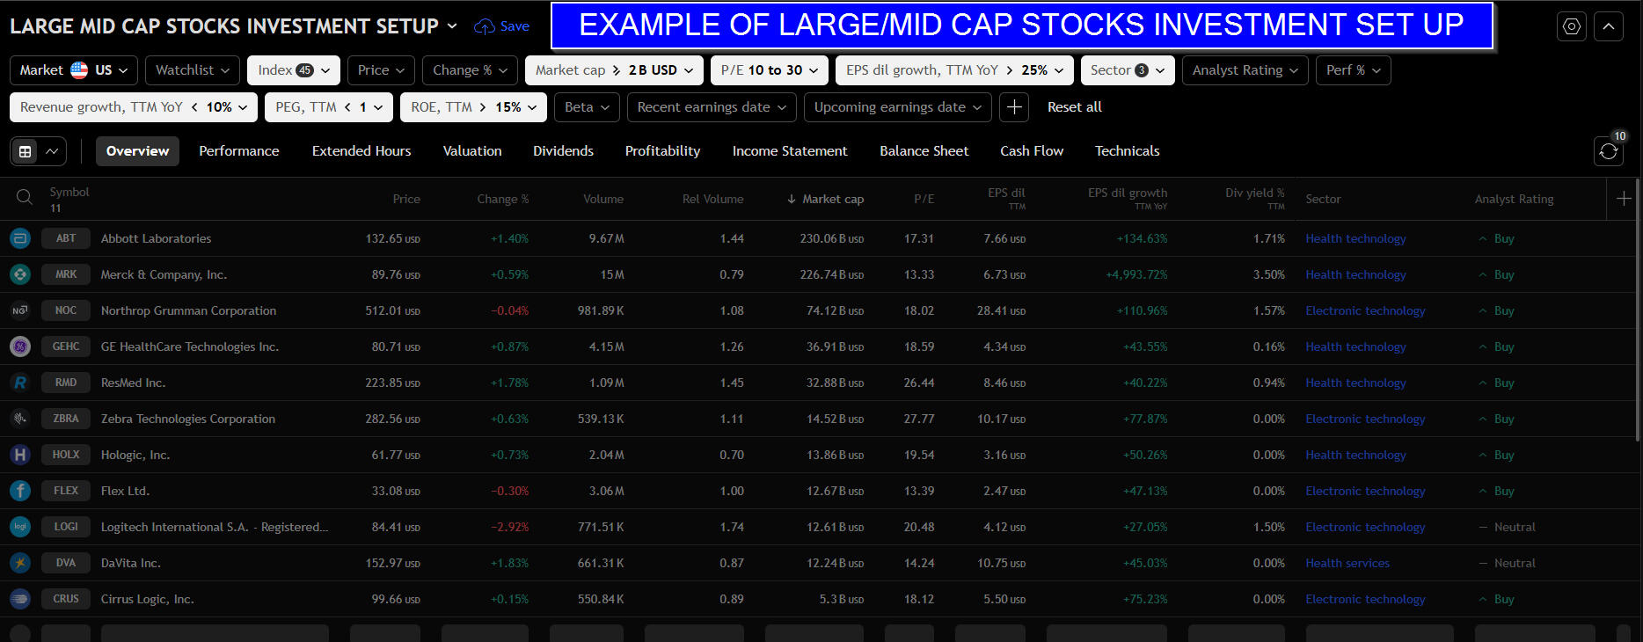Expand the Analyst Rating filter
1643x642 pixels.
coord(1245,70)
